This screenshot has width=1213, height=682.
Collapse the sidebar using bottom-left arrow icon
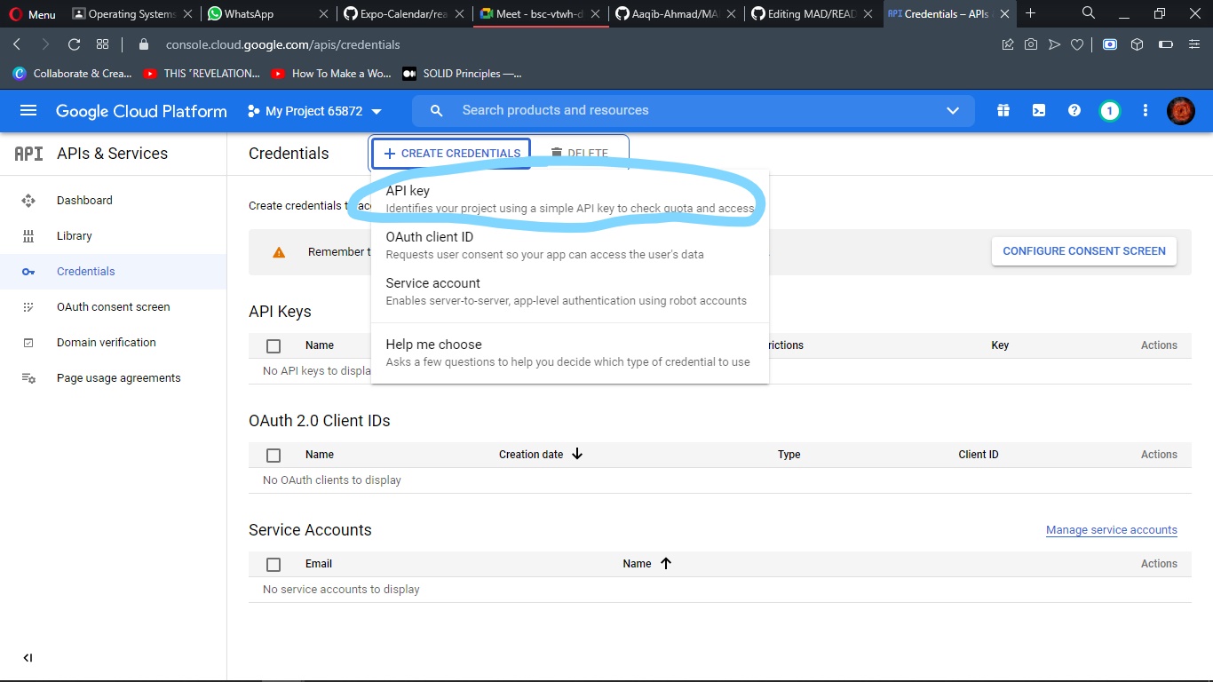(28, 658)
